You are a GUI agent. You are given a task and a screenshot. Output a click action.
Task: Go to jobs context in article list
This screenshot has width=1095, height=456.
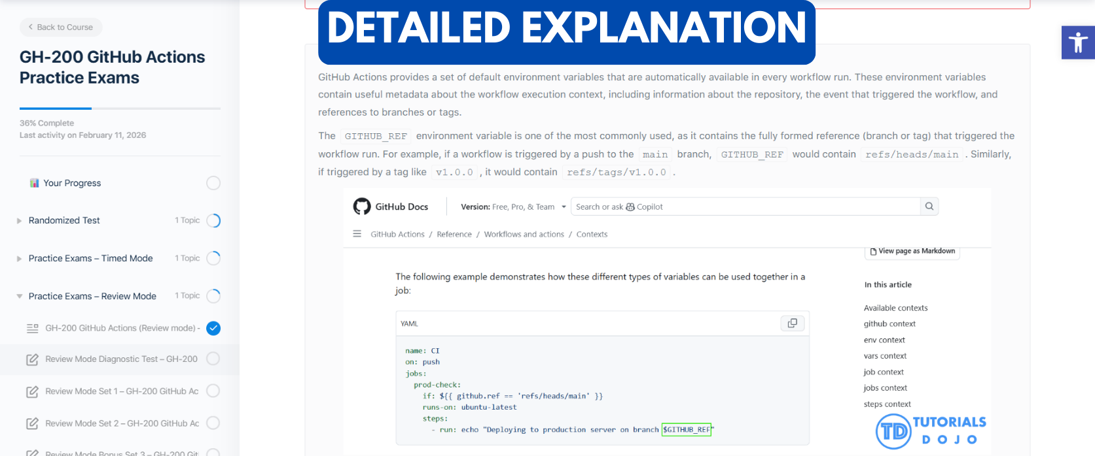click(885, 387)
